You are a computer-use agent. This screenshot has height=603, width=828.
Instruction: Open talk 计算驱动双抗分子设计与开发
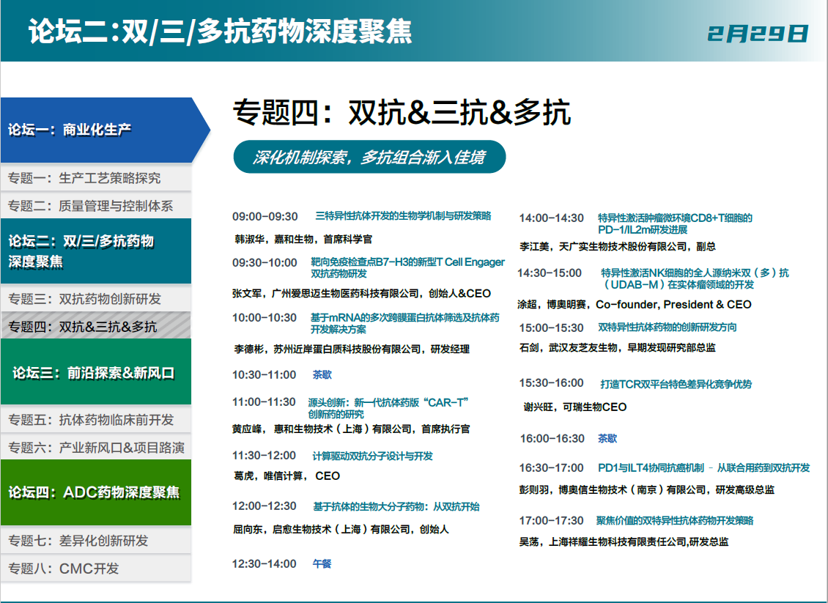[372, 456]
